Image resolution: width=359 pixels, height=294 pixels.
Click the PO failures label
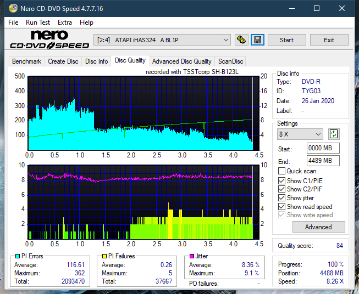204,284
